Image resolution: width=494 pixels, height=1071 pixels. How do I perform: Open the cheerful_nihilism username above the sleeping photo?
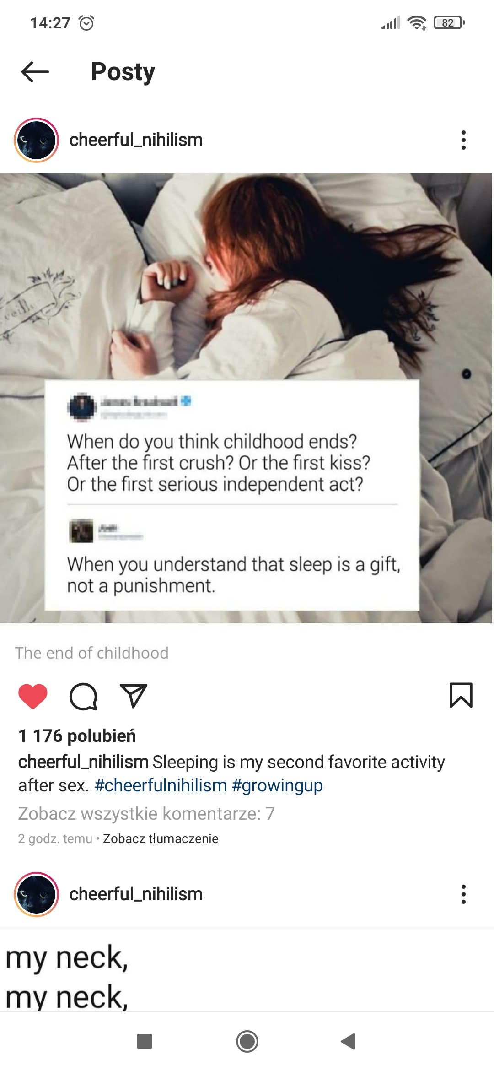tap(136, 140)
